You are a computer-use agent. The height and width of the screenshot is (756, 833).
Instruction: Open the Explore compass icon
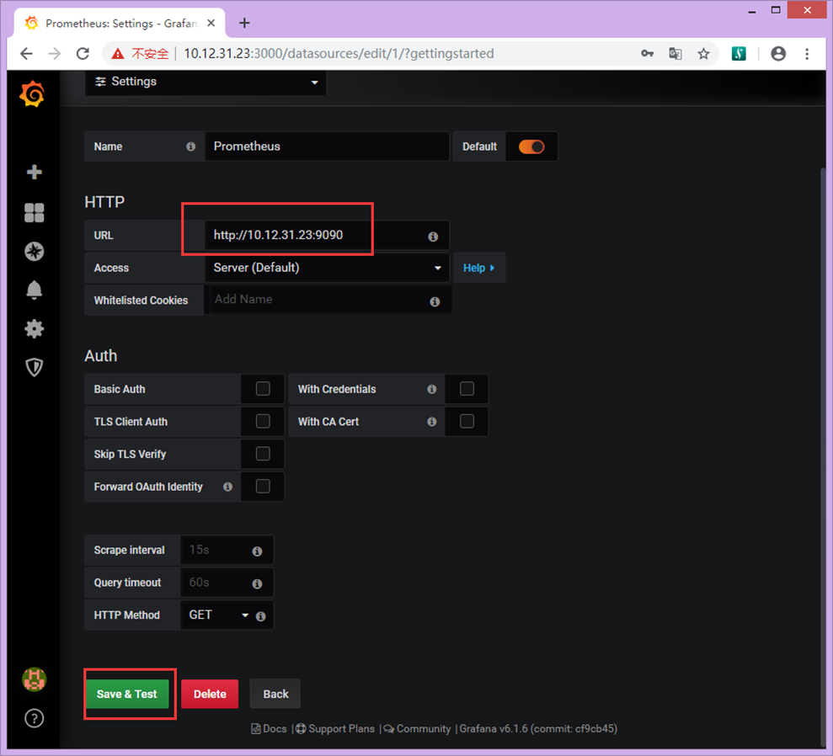click(34, 251)
